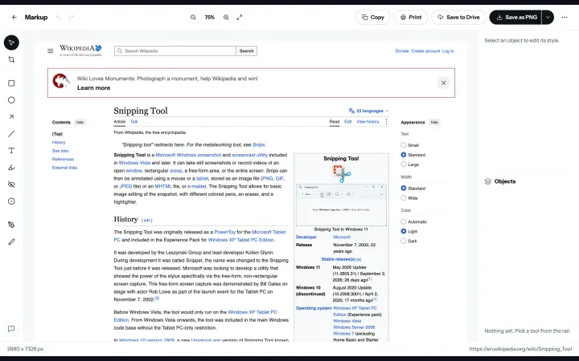
Task: Click the en.wikipedia.org URL in status bar
Action: [x=520, y=348]
